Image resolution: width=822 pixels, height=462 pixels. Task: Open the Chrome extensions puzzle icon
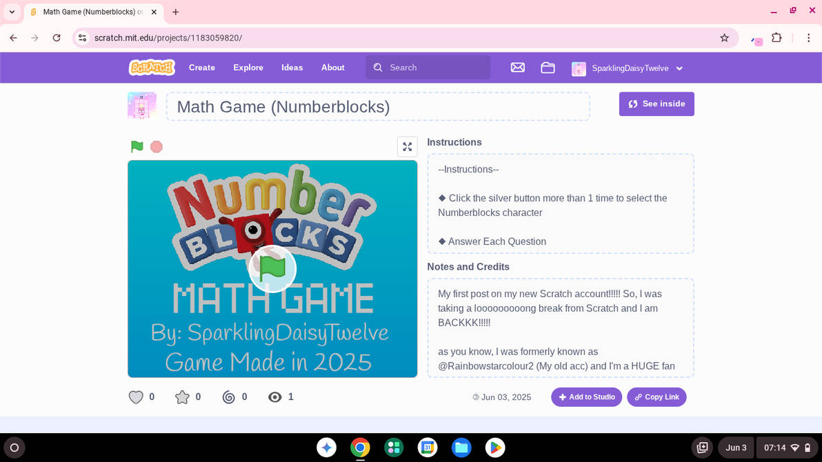(x=776, y=38)
